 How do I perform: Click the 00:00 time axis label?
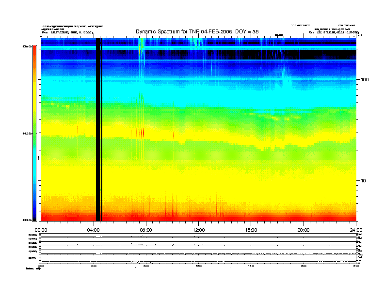[41, 230]
